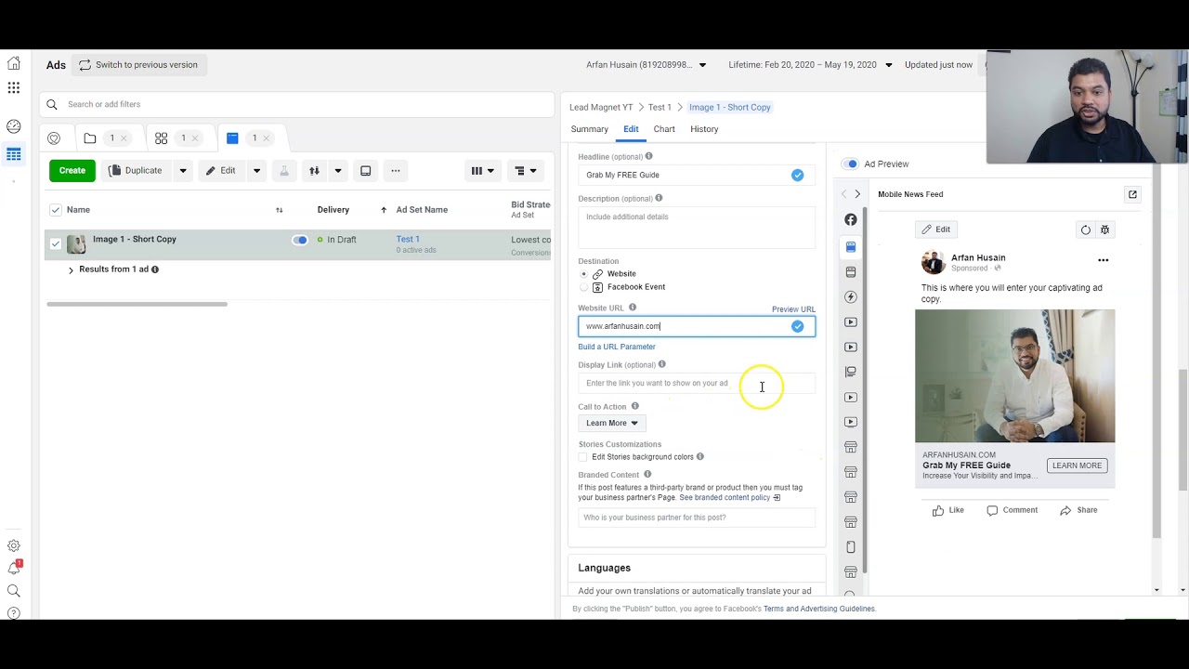Image resolution: width=1189 pixels, height=669 pixels.
Task: Refresh the ad preview
Action: (1086, 230)
